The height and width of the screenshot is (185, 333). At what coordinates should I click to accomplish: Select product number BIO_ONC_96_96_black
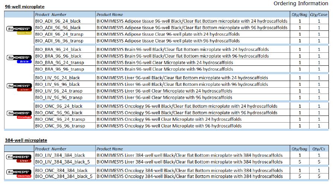(58, 113)
